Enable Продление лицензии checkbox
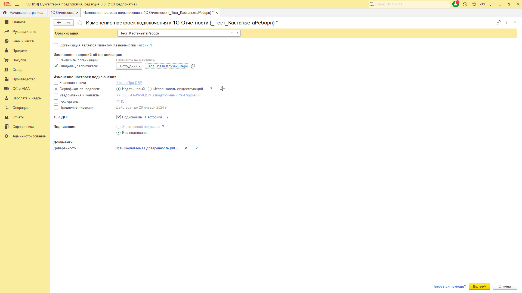The image size is (522, 293). coord(56,108)
